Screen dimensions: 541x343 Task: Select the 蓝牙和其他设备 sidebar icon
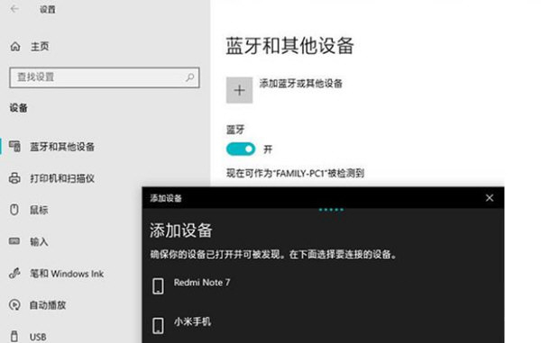point(14,147)
